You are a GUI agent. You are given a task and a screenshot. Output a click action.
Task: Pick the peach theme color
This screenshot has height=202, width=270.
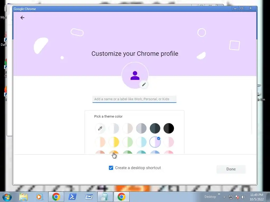pyautogui.click(x=100, y=142)
